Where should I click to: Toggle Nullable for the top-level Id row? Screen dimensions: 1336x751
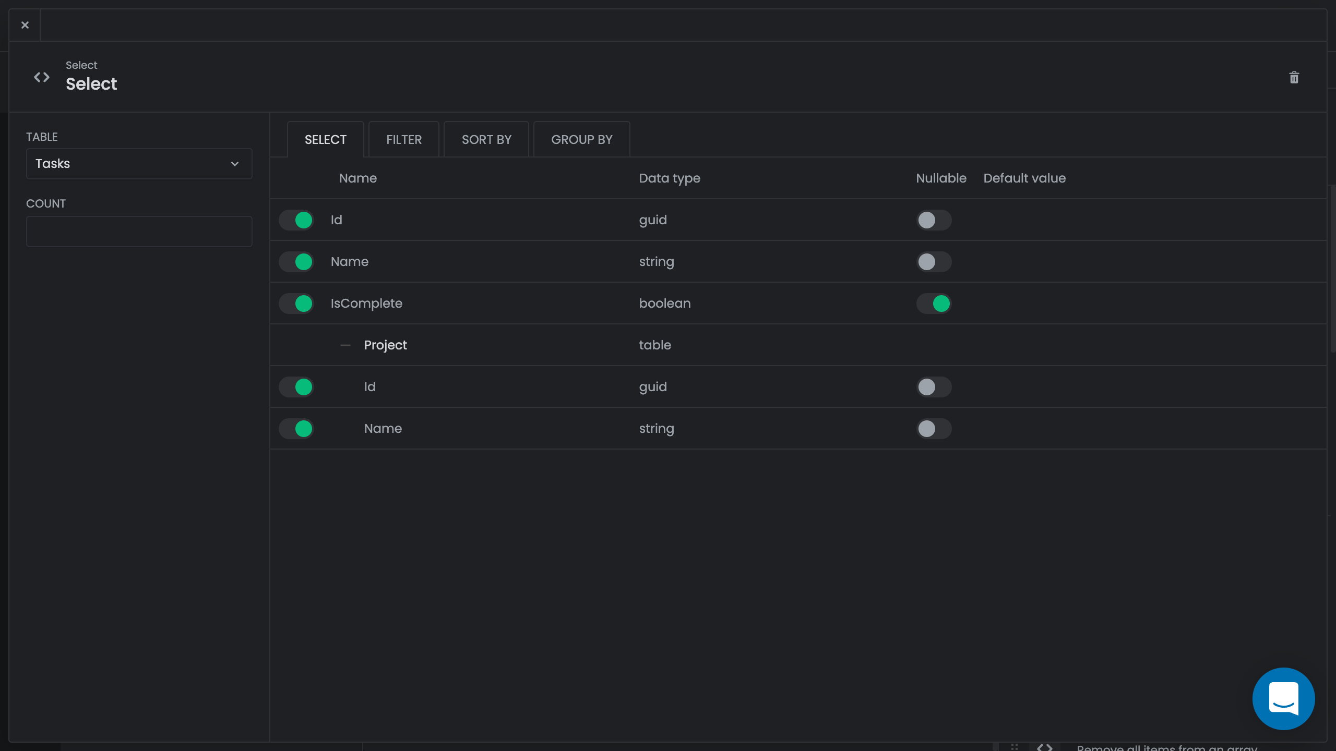tap(934, 220)
